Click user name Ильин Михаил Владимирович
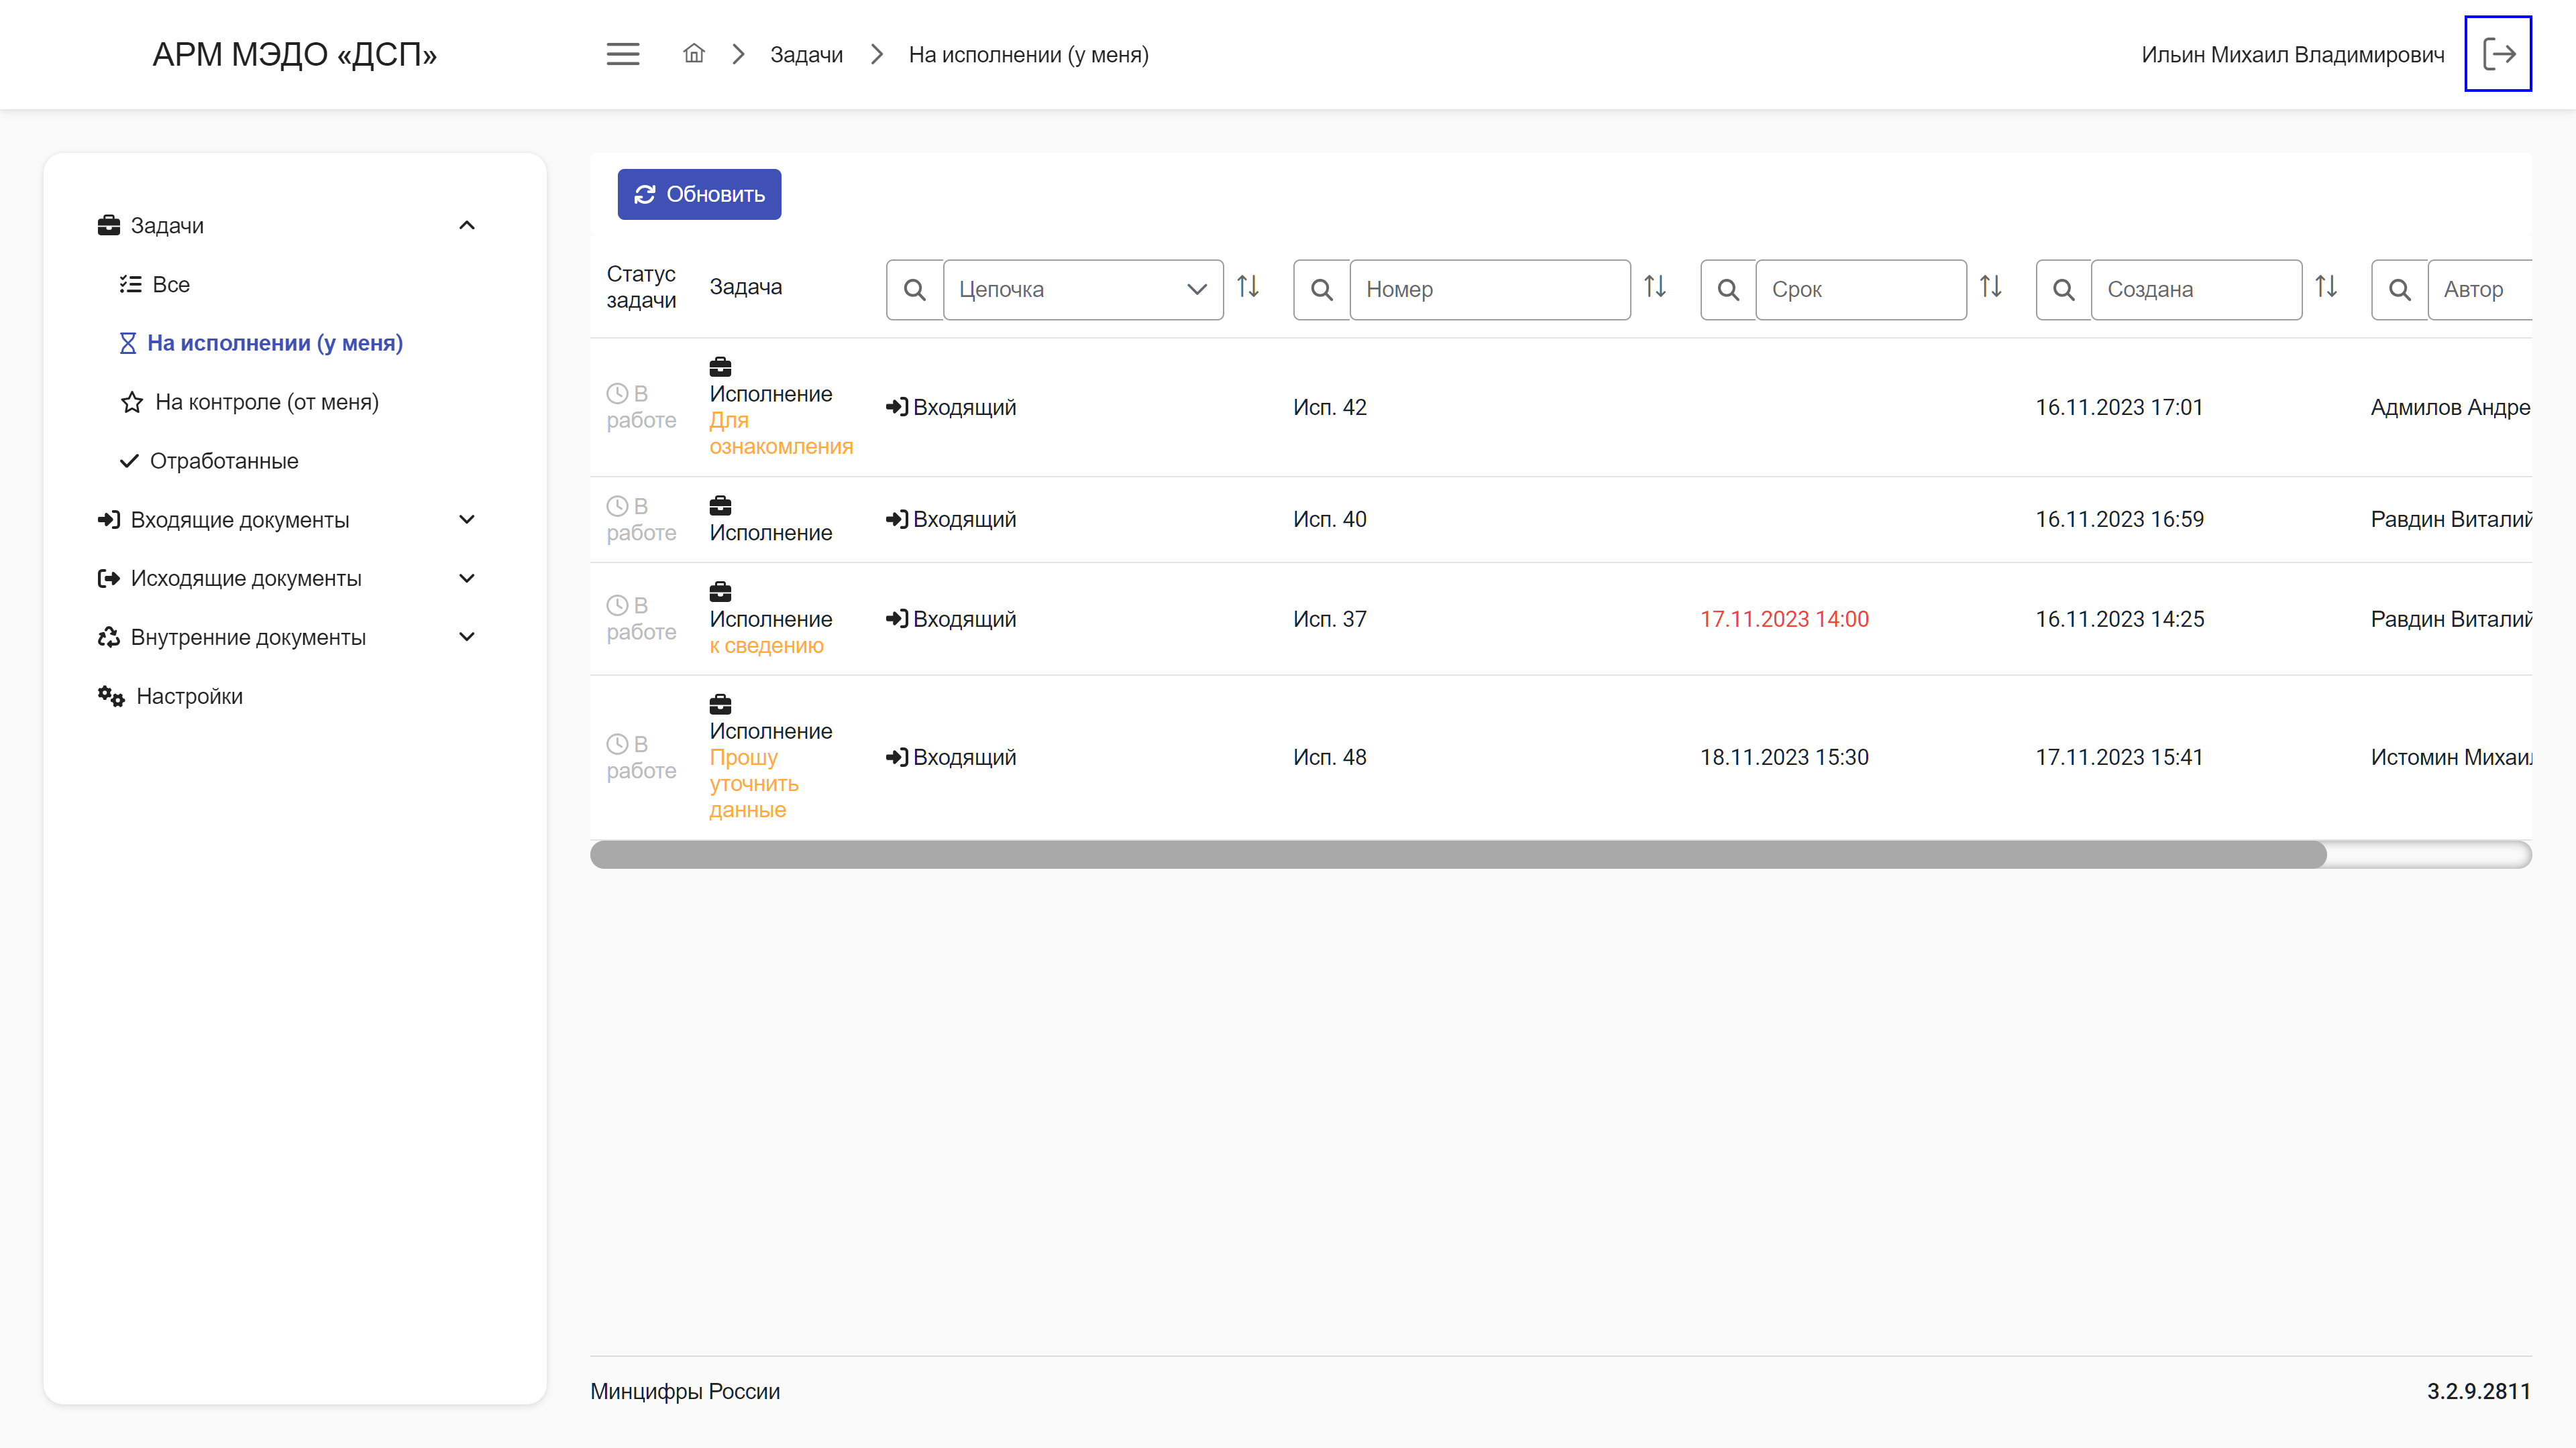2576x1448 pixels. point(2292,55)
